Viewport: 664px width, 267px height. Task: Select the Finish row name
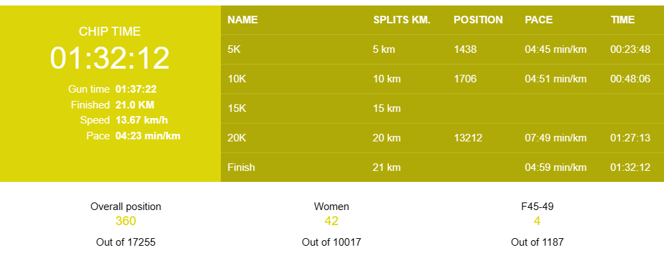click(x=241, y=167)
